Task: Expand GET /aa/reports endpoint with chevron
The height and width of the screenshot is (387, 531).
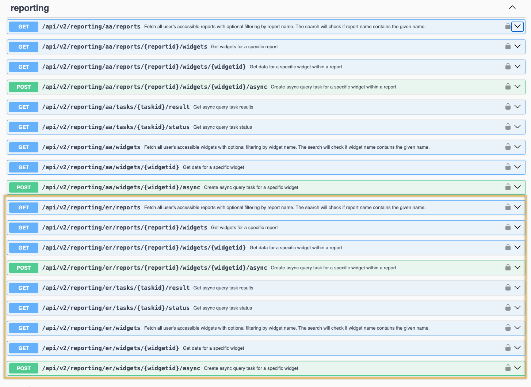Action: pyautogui.click(x=517, y=26)
